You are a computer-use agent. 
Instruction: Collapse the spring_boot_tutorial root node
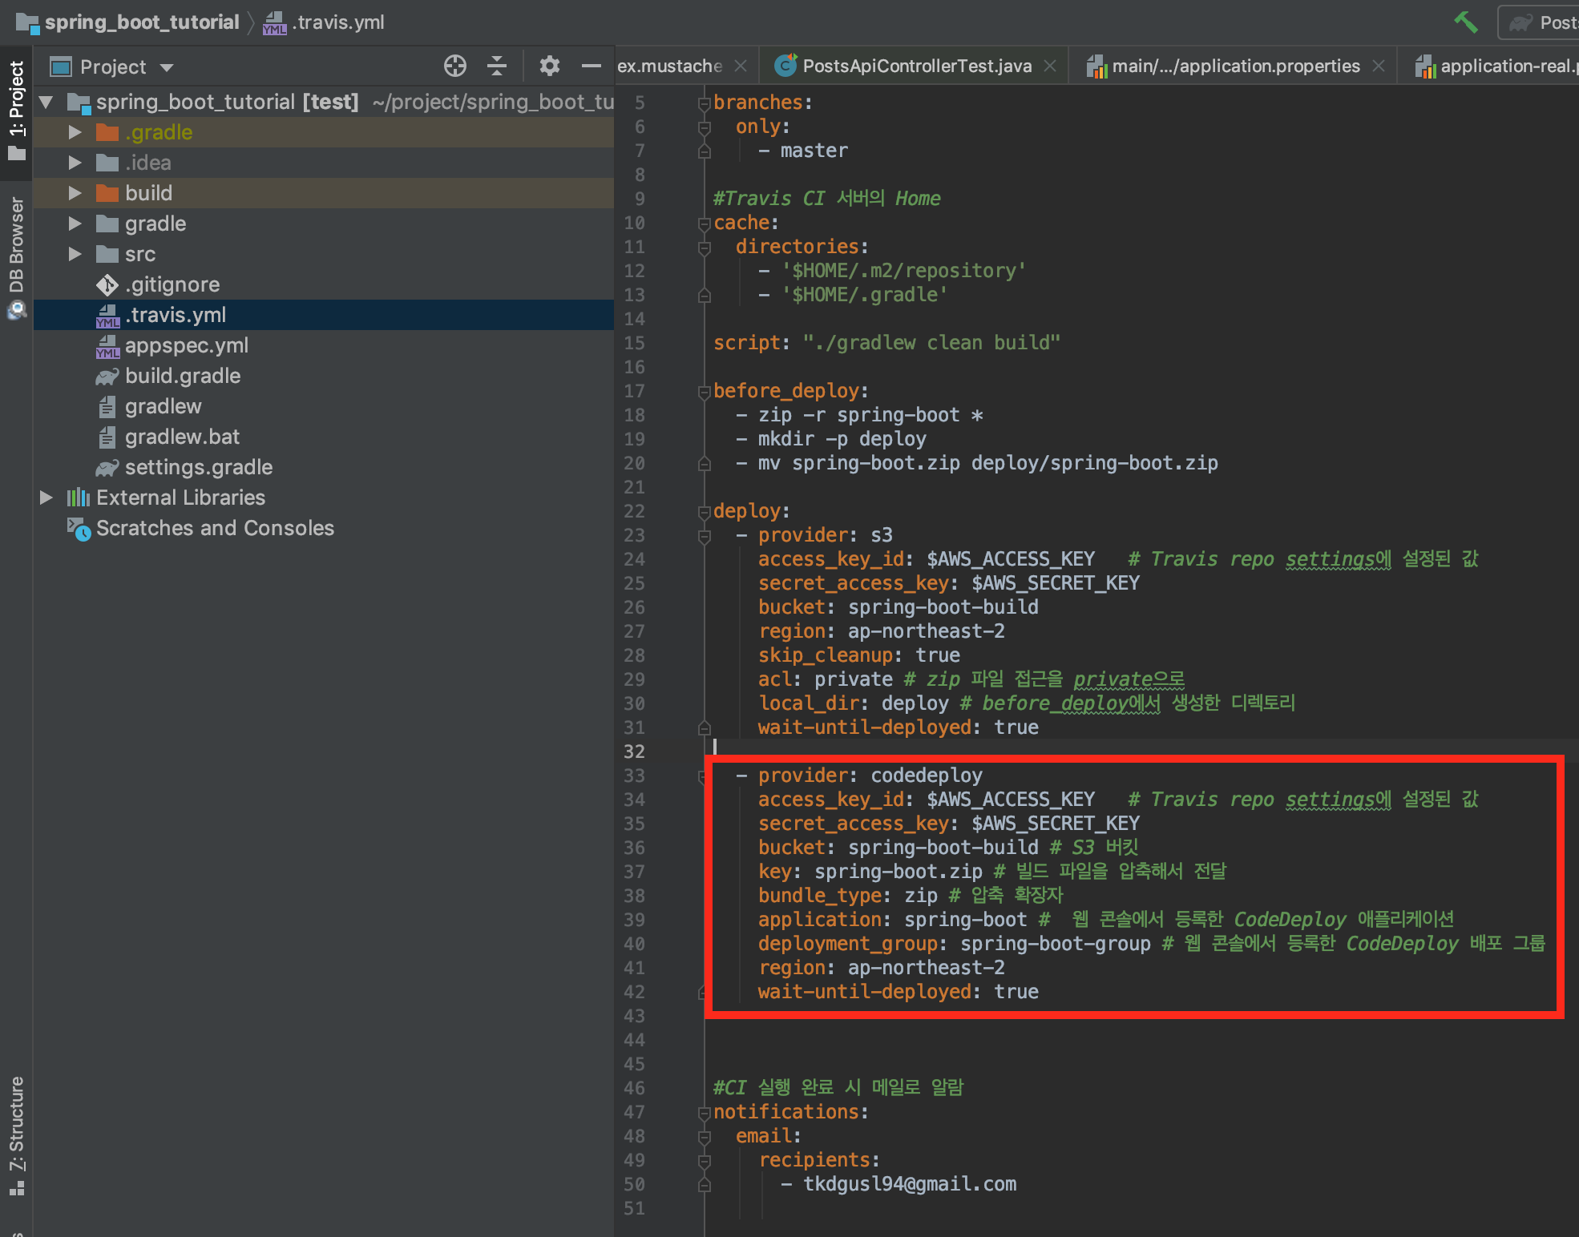[x=46, y=102]
